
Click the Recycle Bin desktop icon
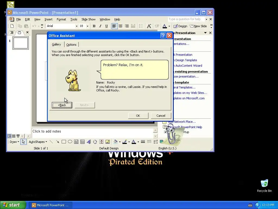click(264, 186)
